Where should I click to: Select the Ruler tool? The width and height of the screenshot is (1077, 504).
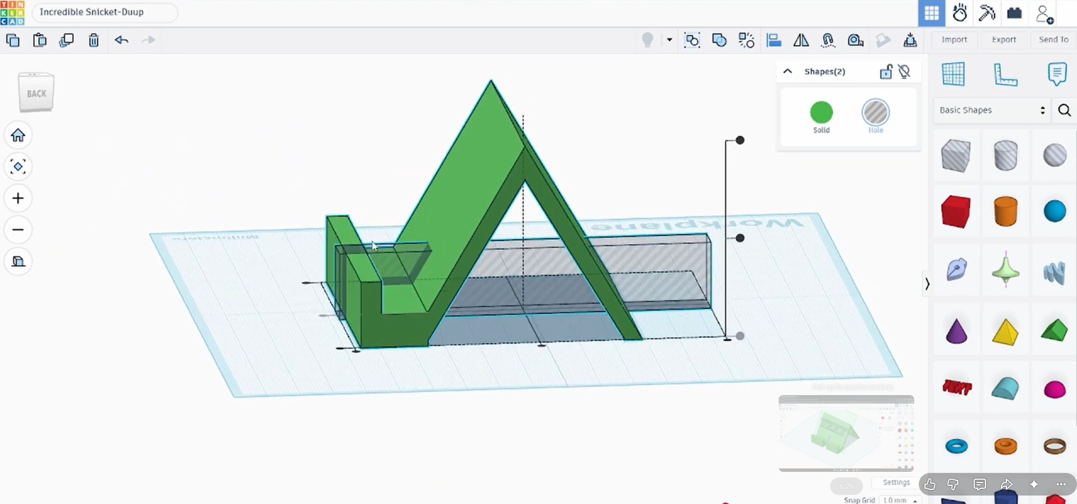(1005, 74)
